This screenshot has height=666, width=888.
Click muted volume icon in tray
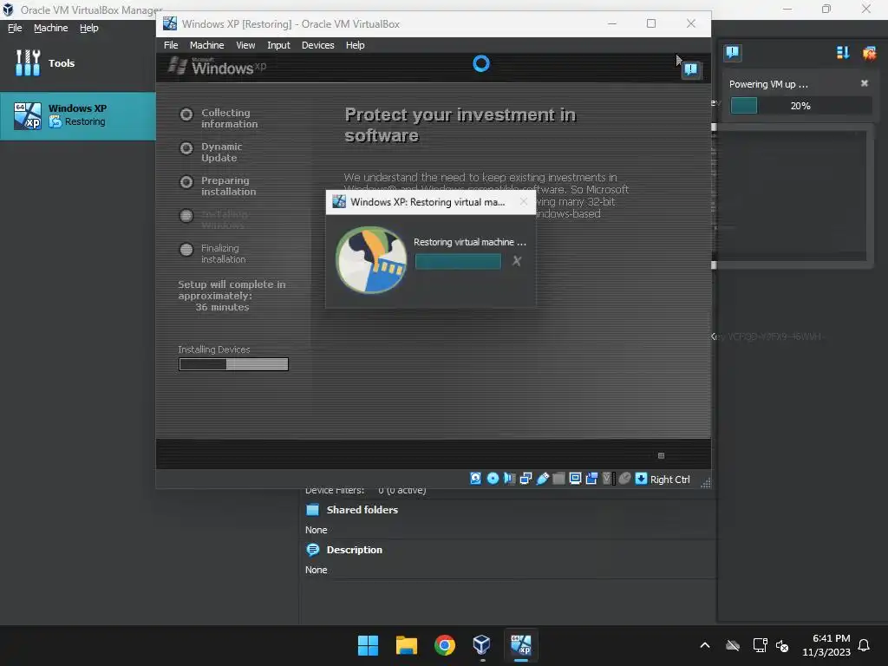782,645
